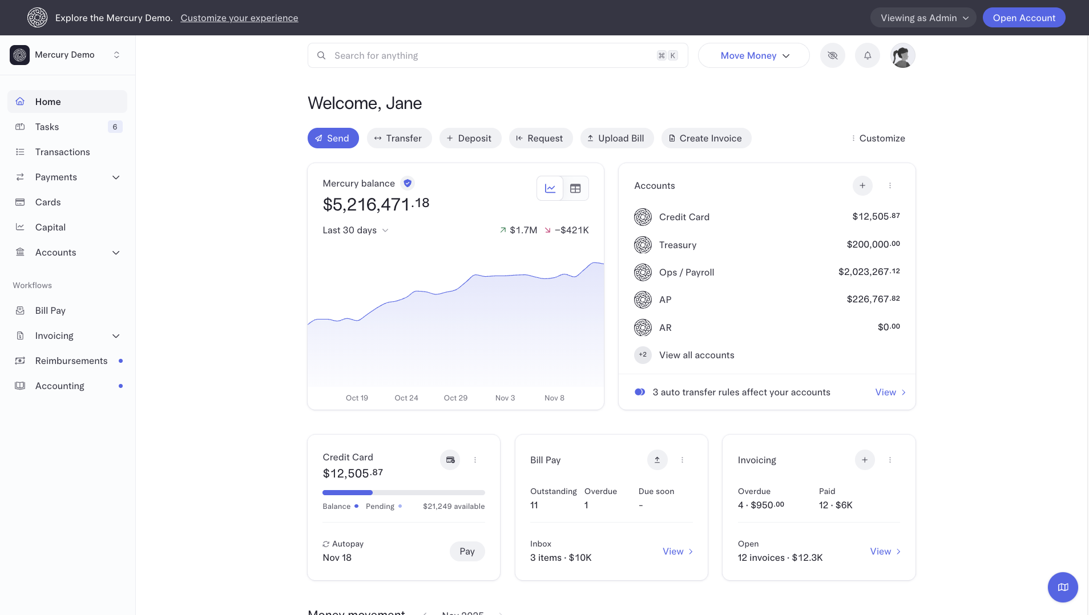Click the $5,216,471.18 Mercury balance amount
The image size is (1089, 615).
[376, 204]
